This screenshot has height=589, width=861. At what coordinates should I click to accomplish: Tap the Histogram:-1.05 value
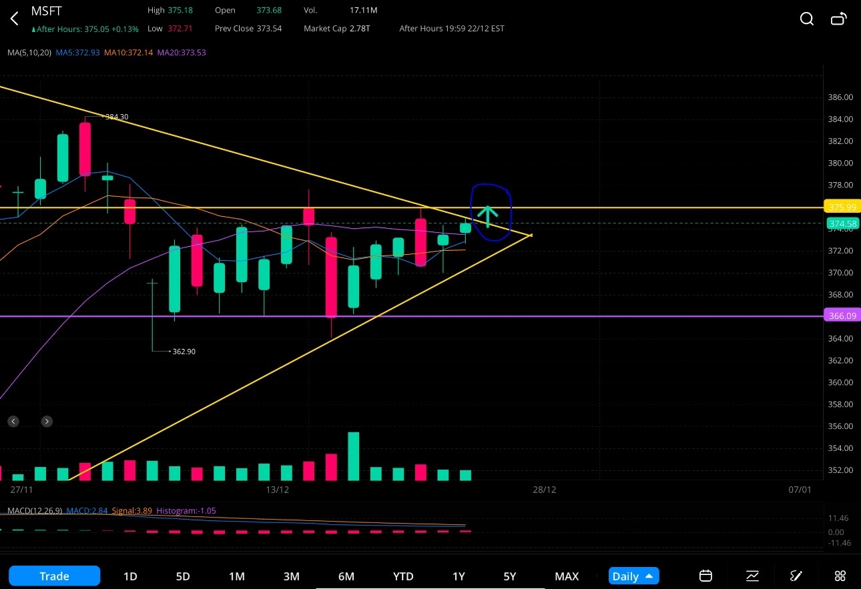(186, 510)
